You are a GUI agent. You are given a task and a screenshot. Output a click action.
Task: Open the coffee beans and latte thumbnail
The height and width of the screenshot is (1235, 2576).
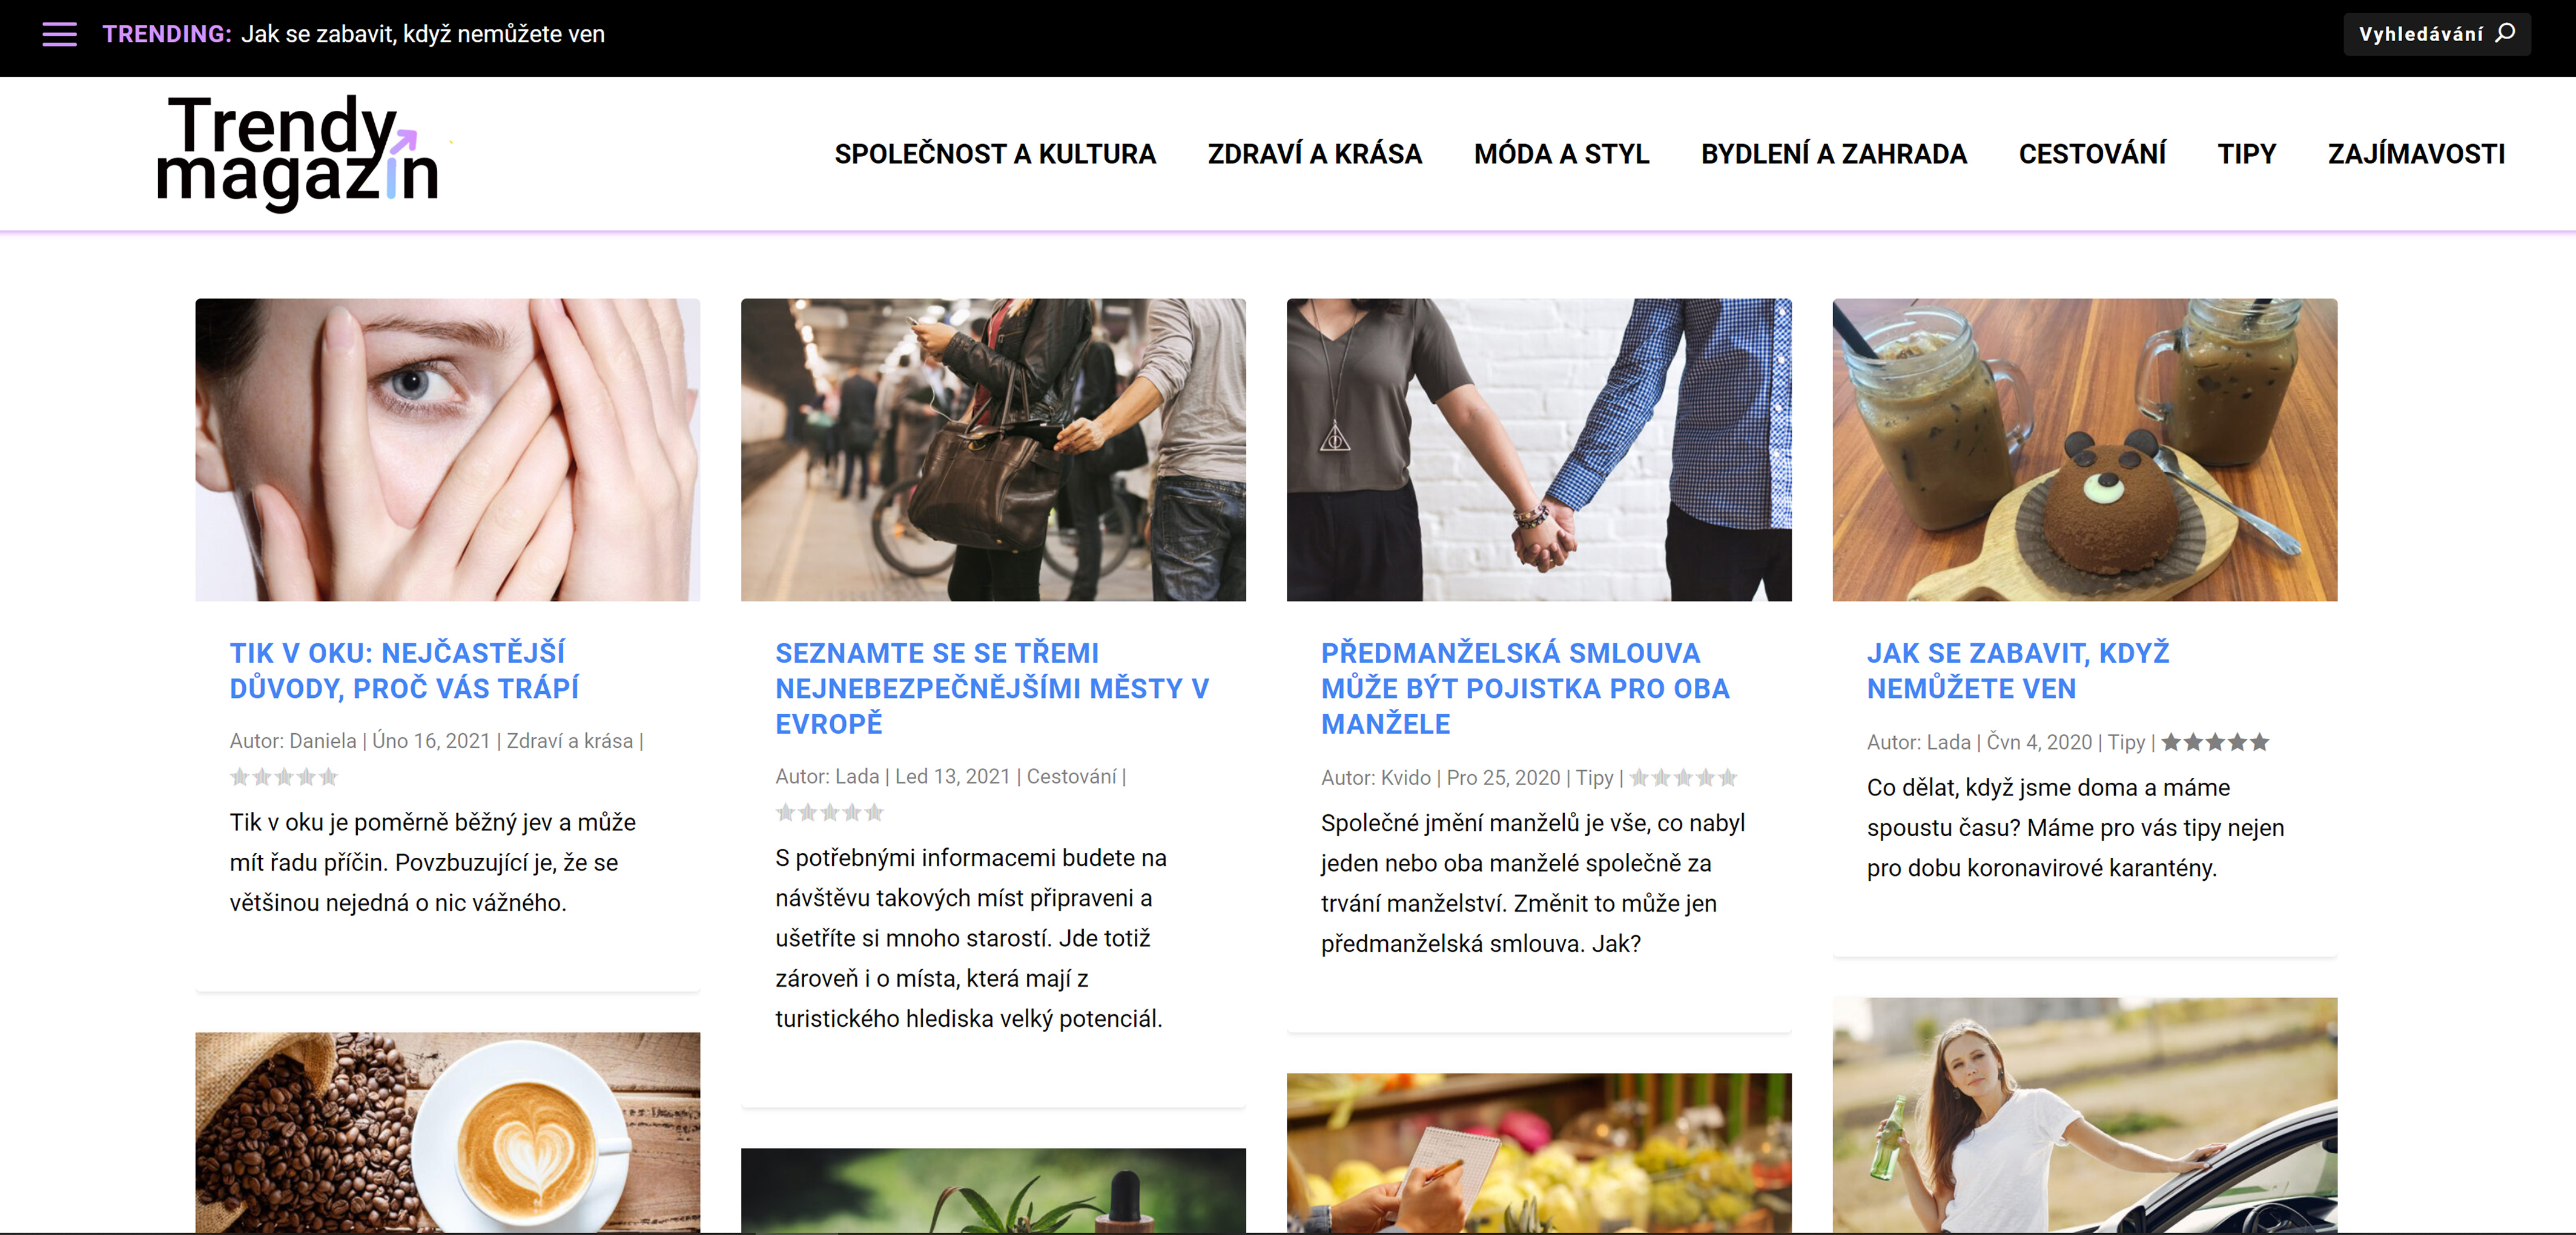(x=447, y=1132)
